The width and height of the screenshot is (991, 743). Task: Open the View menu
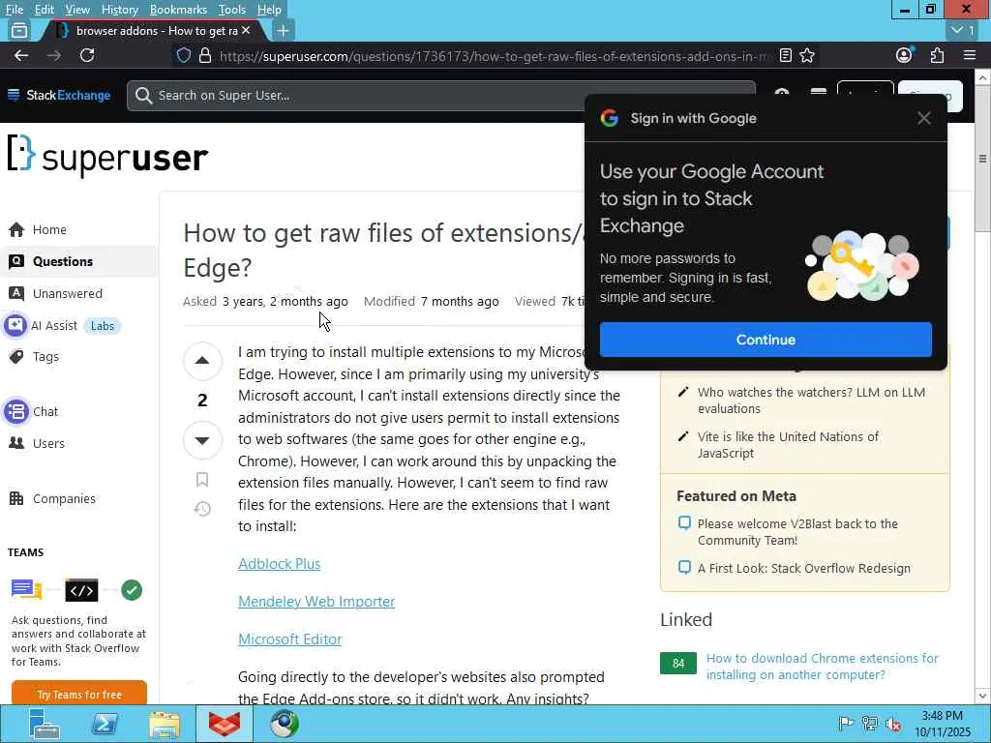click(77, 10)
